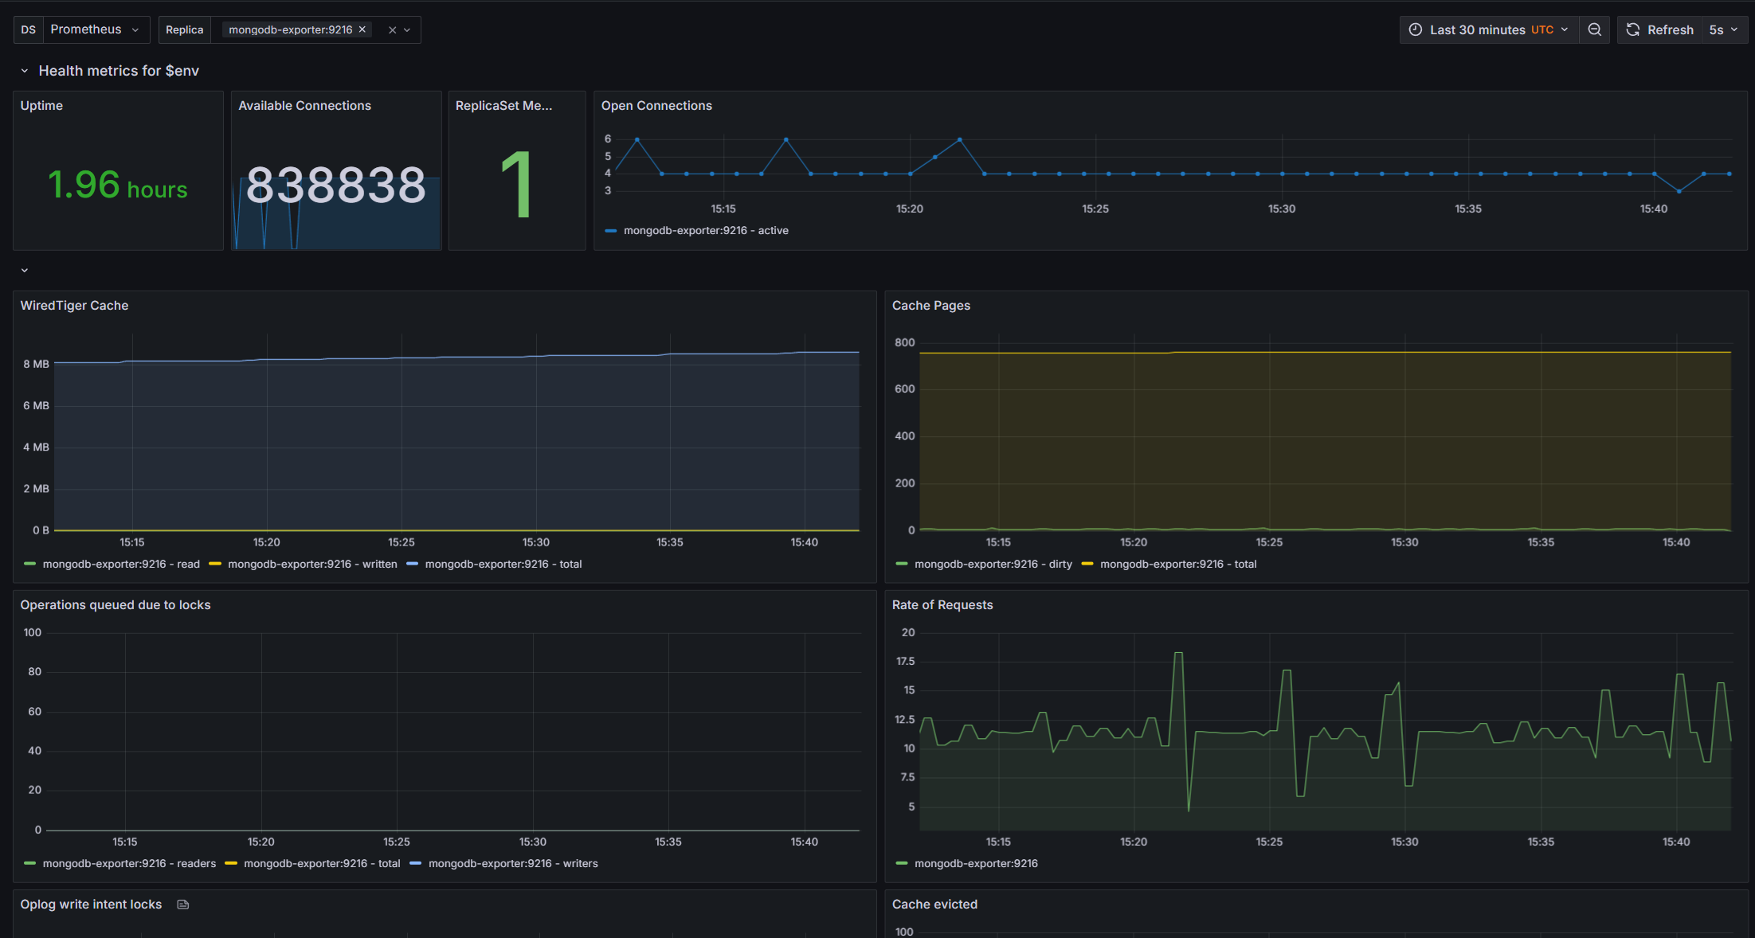Image resolution: width=1755 pixels, height=938 pixels.
Task: Click the zoom out time range icon
Action: (1594, 29)
